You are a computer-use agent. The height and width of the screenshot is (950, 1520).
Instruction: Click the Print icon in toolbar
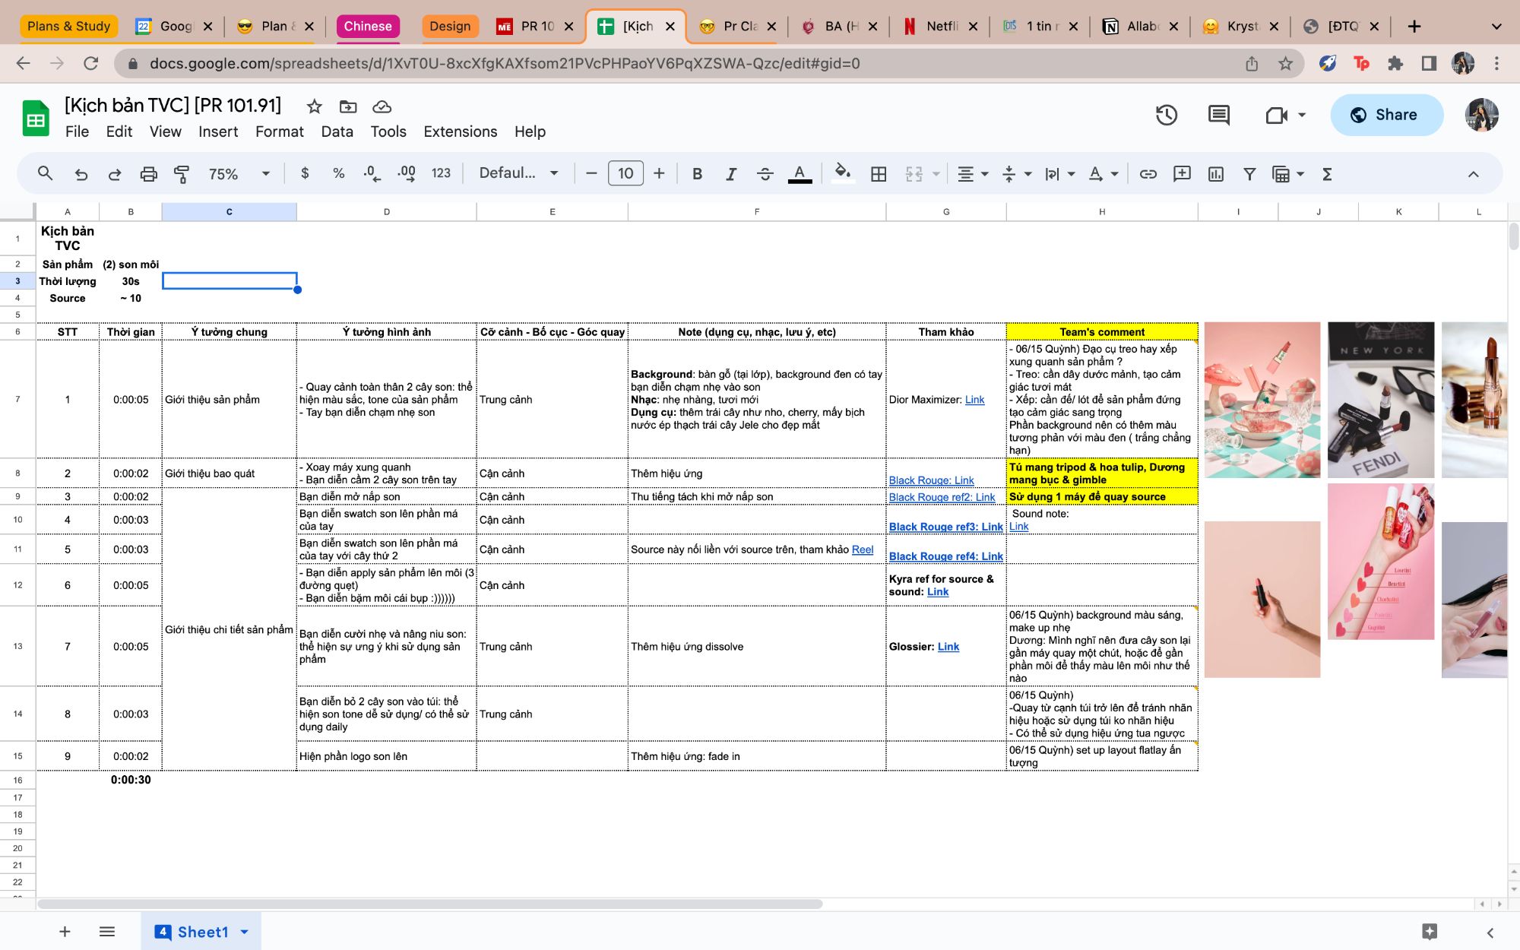[x=148, y=174]
